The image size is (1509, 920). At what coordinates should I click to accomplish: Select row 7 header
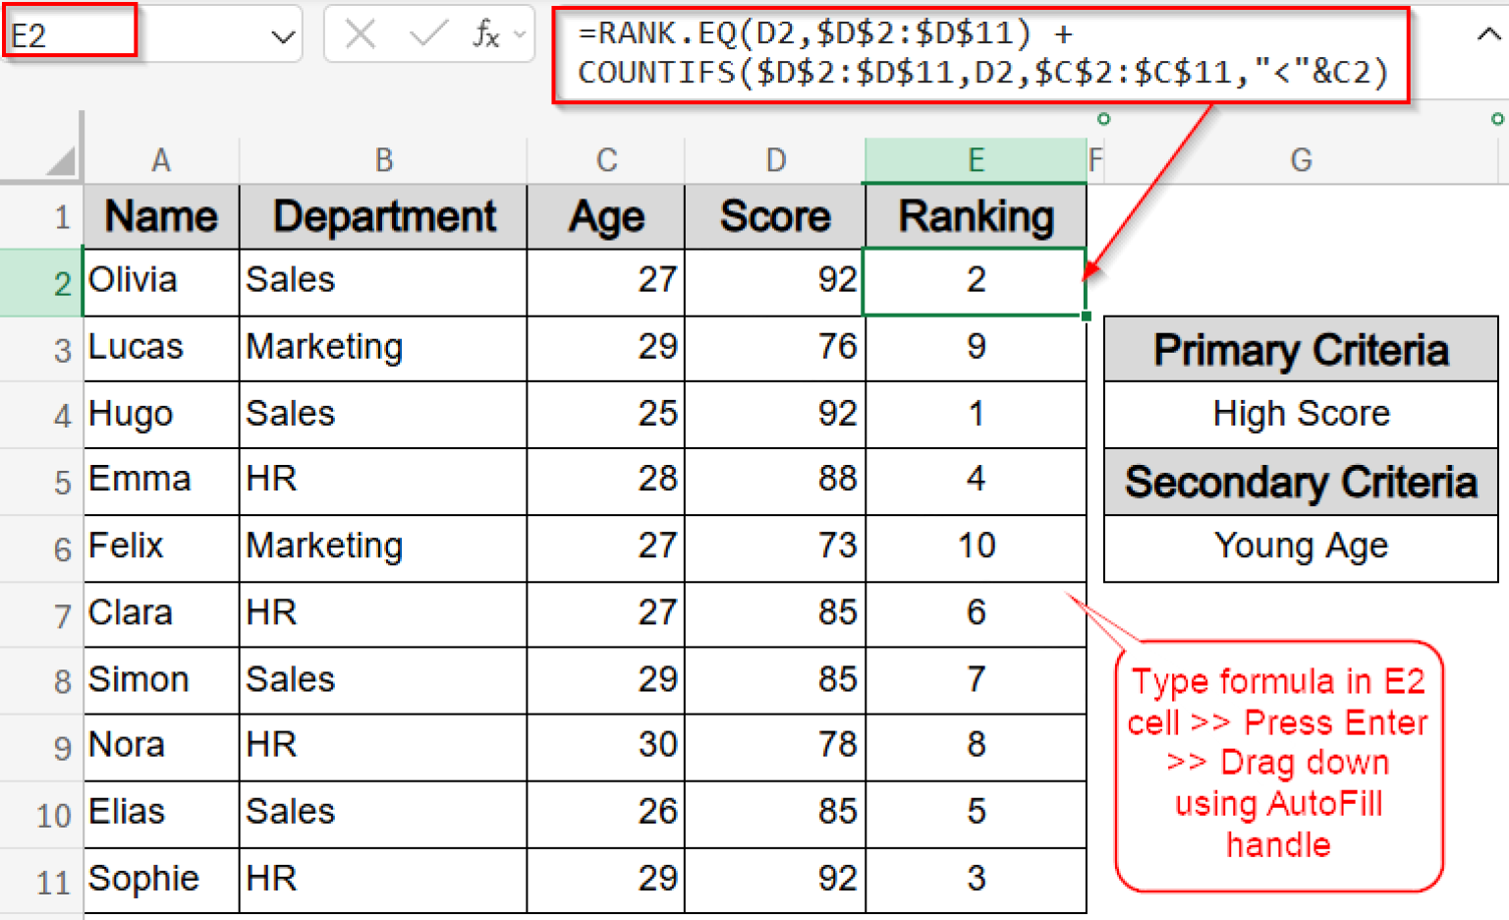[x=61, y=614]
